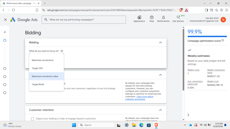The image size is (230, 129).
Task: Click Avg. conversion value/cost label
Action: click(195, 83)
